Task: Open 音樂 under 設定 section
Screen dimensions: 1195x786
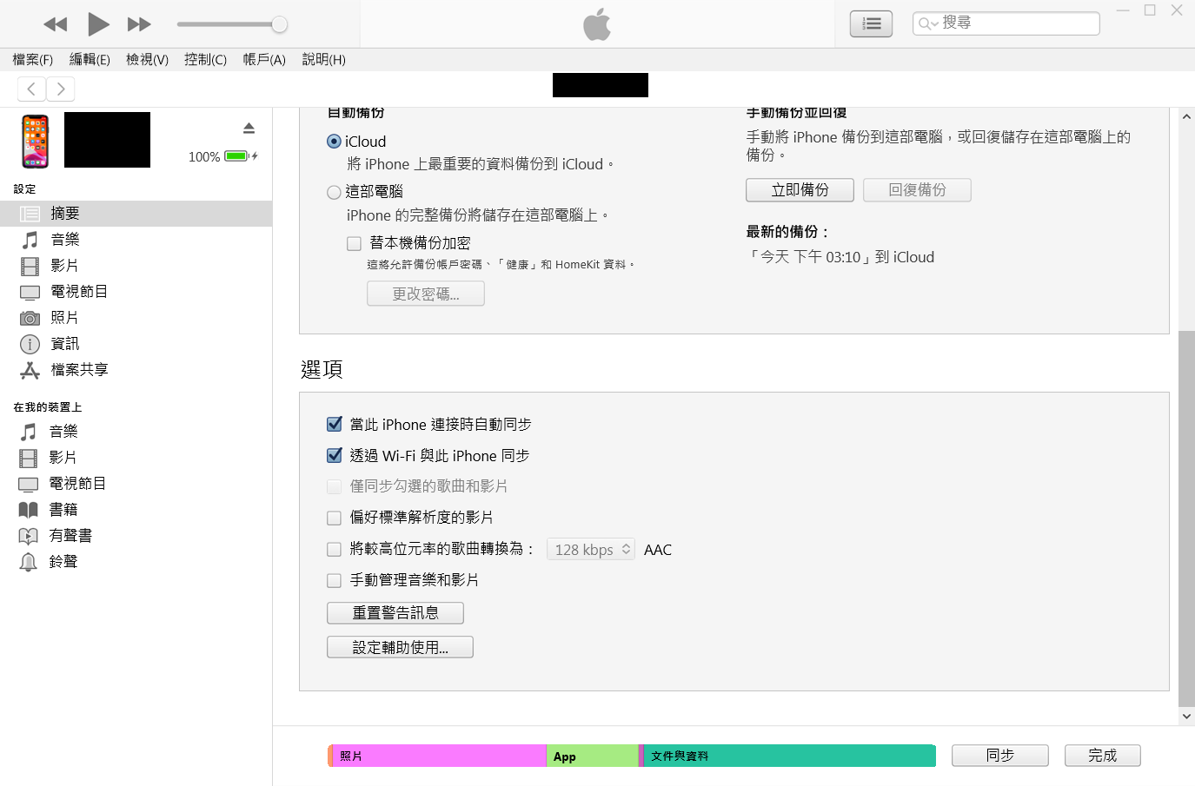Action: 136,240
